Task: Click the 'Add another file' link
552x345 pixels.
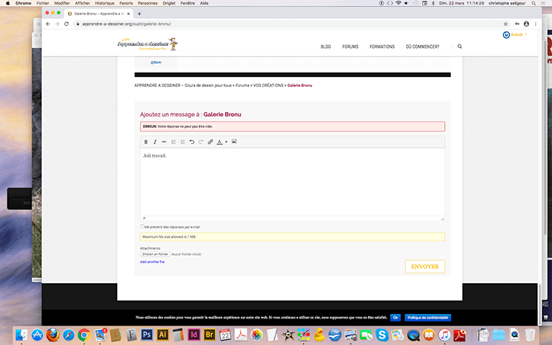Action: pos(152,262)
